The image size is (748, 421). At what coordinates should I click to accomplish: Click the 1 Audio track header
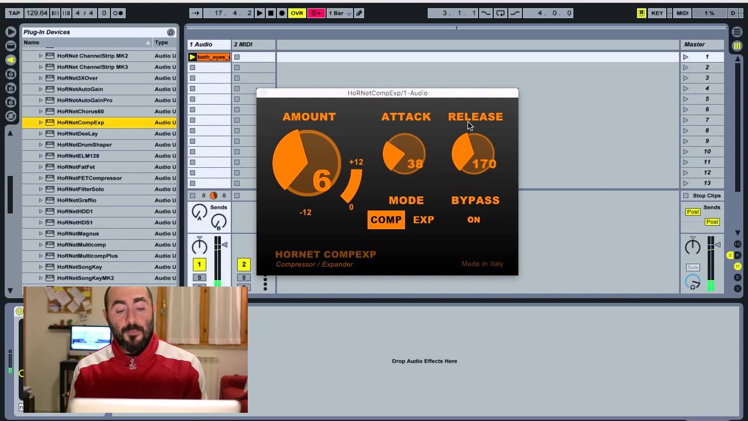click(x=209, y=44)
